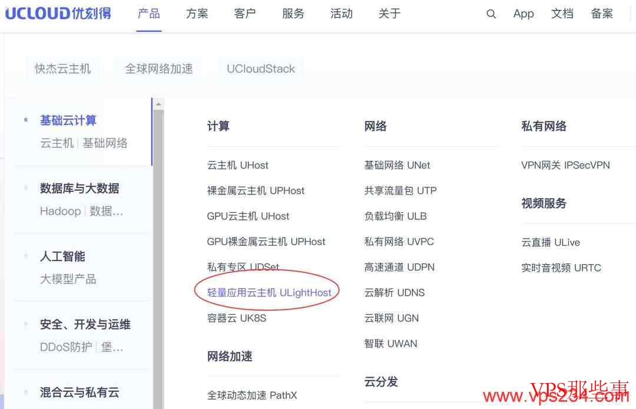Click the 视频服务 section heading
Image resolution: width=636 pixels, height=409 pixels.
pyautogui.click(x=544, y=203)
